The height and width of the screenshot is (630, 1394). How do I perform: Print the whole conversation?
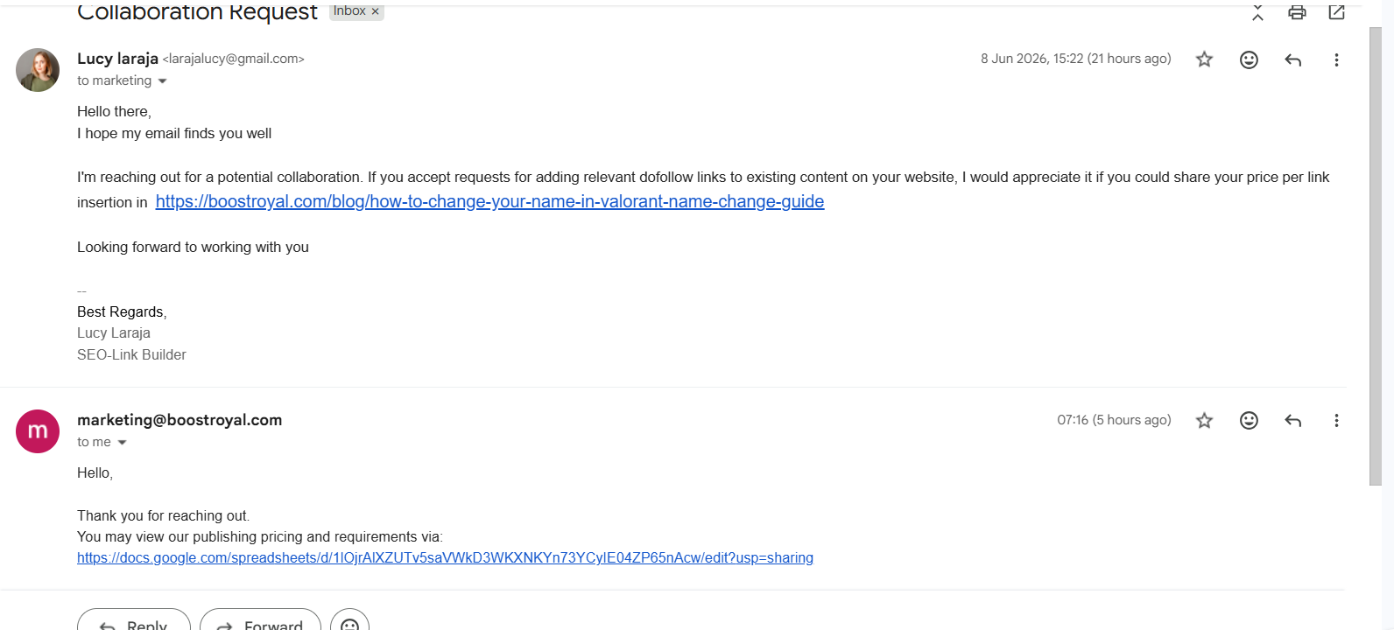tap(1297, 12)
